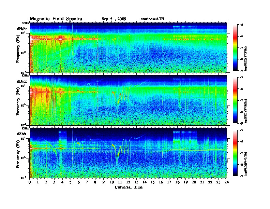The height and width of the screenshot is (209, 270).
Task: Click the -9 tick of dZ/dt color scale
Action: pyautogui.click(x=241, y=176)
